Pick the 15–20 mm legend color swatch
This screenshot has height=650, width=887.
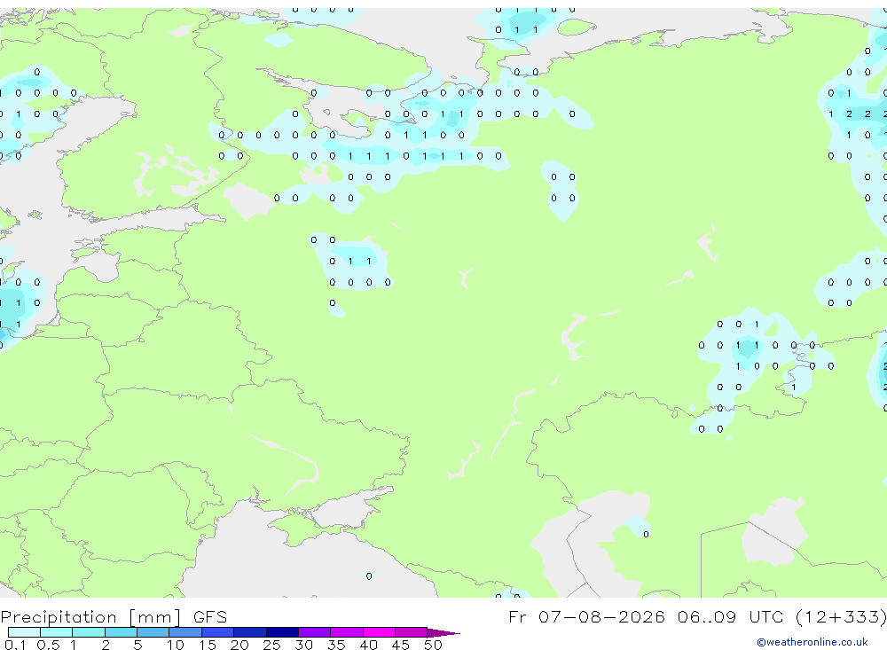(x=217, y=632)
